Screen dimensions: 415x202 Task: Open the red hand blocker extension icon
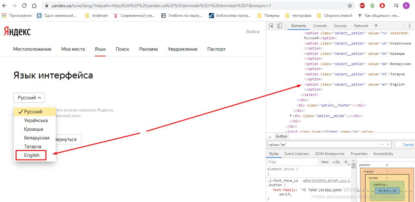tap(383, 6)
